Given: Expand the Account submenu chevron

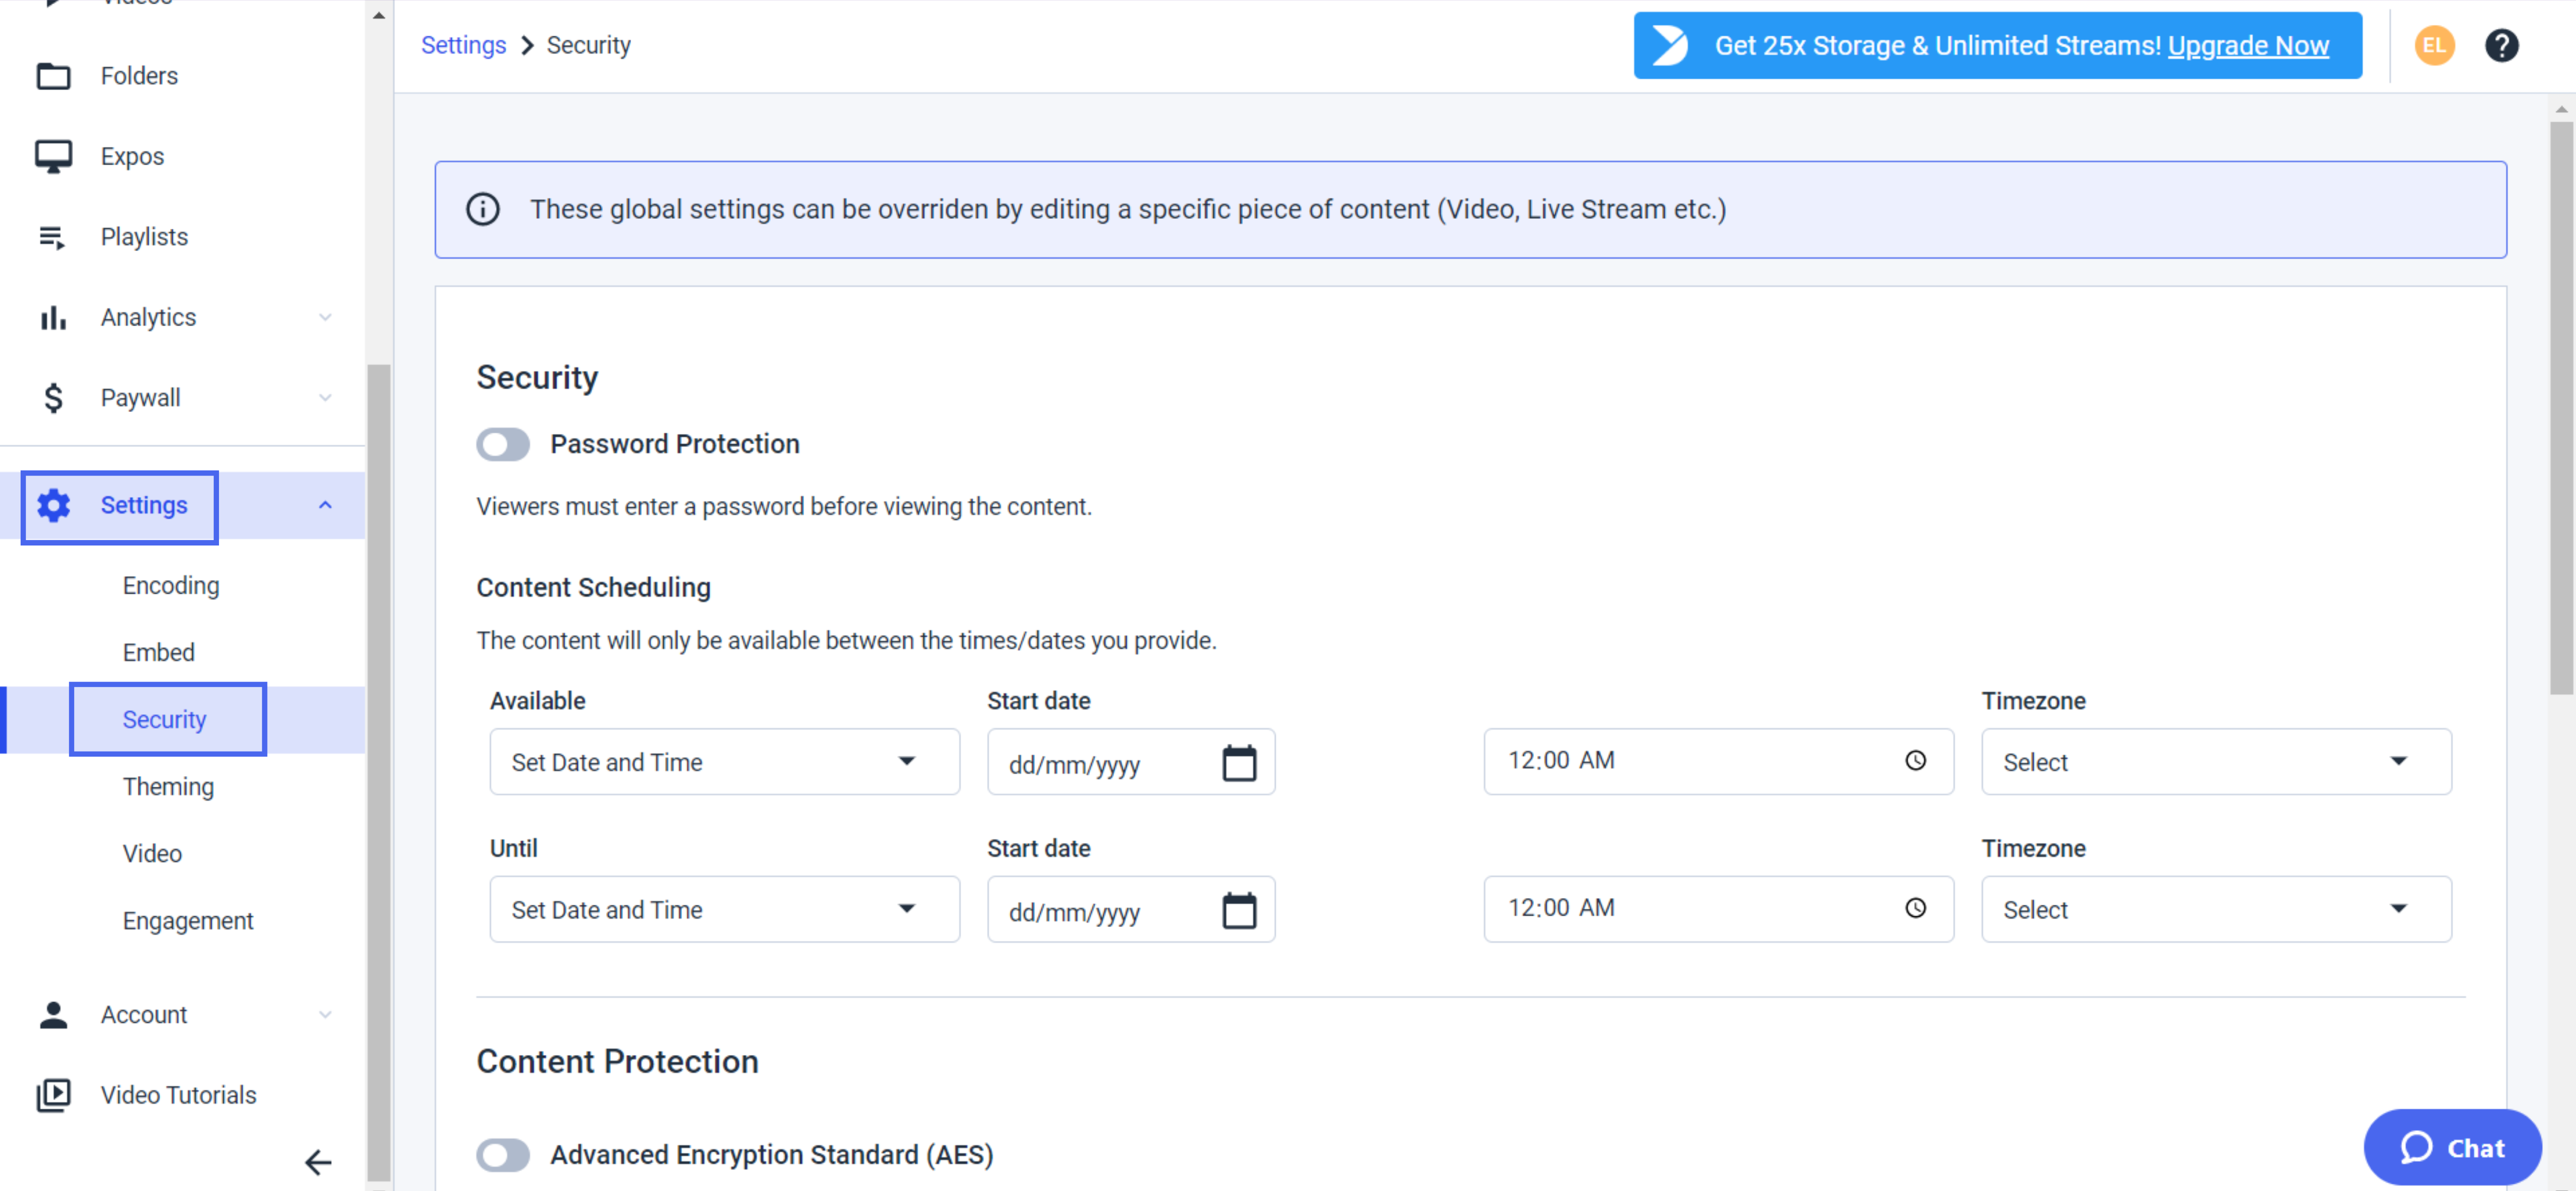Looking at the screenshot, I should pos(325,1014).
